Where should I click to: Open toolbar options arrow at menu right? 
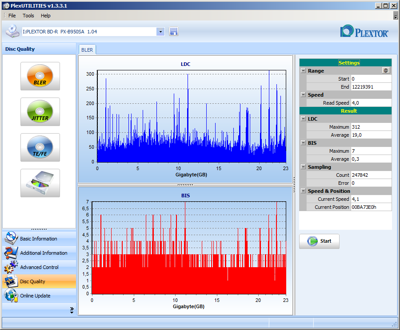(x=396, y=16)
